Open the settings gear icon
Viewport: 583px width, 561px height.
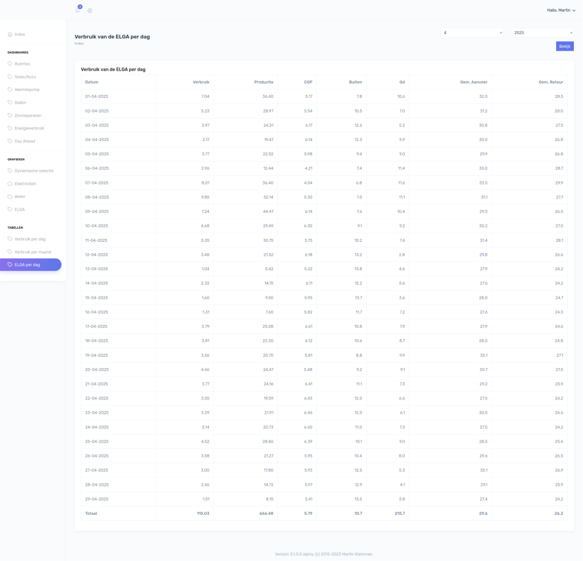click(90, 11)
